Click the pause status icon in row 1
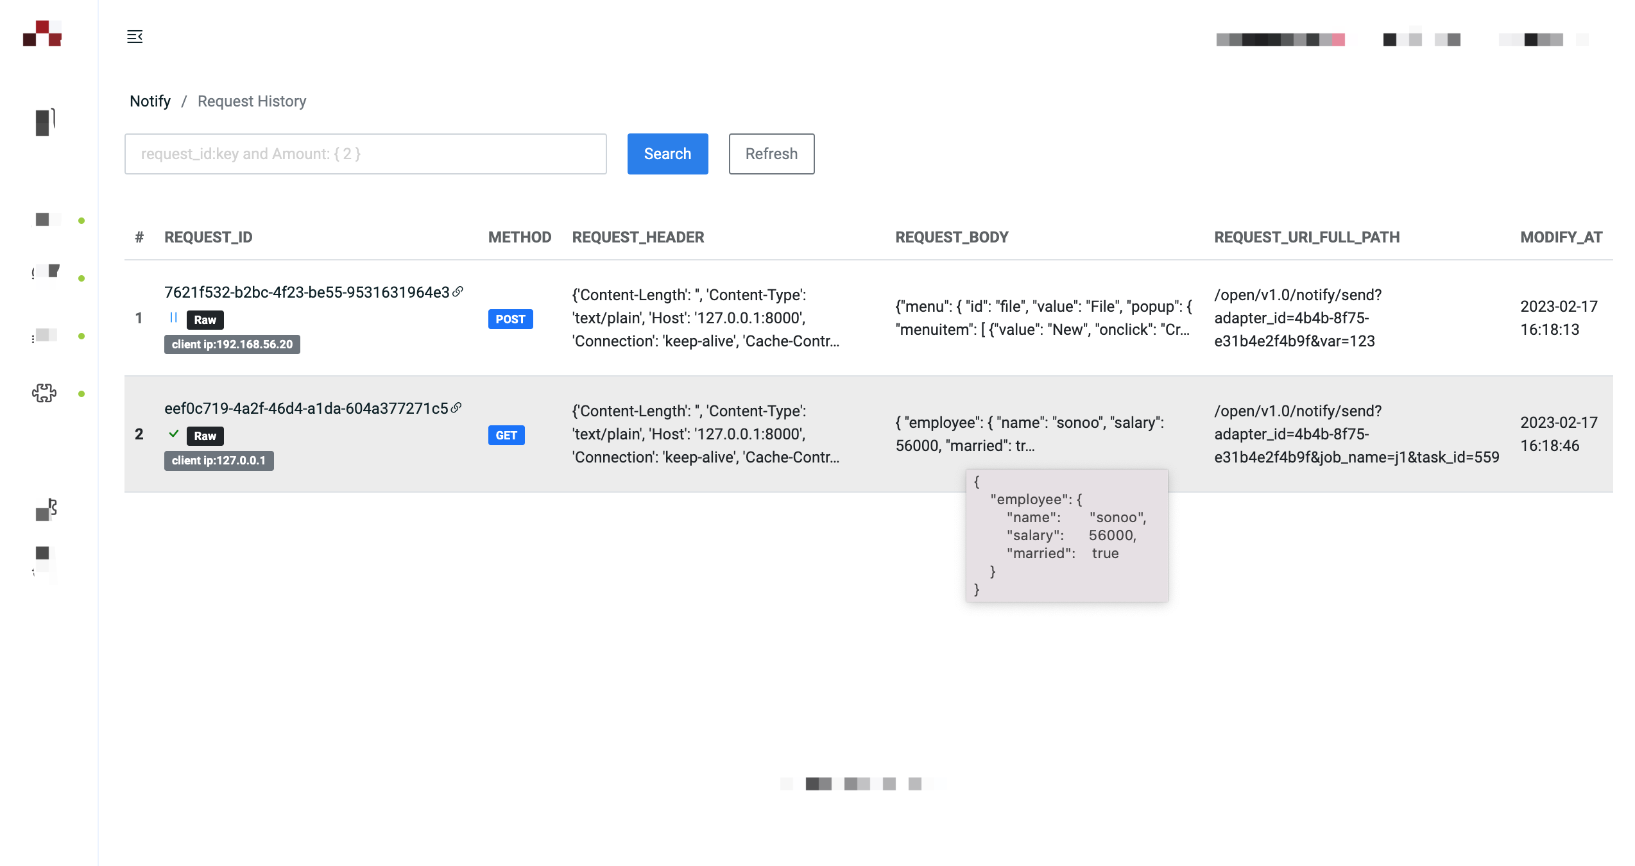Viewport: 1635px width, 866px height. tap(173, 318)
